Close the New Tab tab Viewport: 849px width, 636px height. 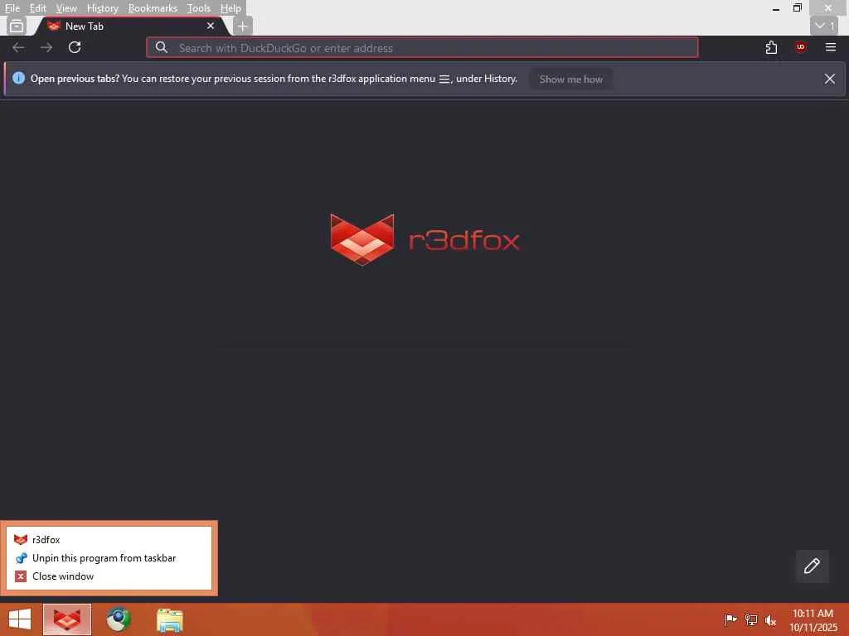211,26
